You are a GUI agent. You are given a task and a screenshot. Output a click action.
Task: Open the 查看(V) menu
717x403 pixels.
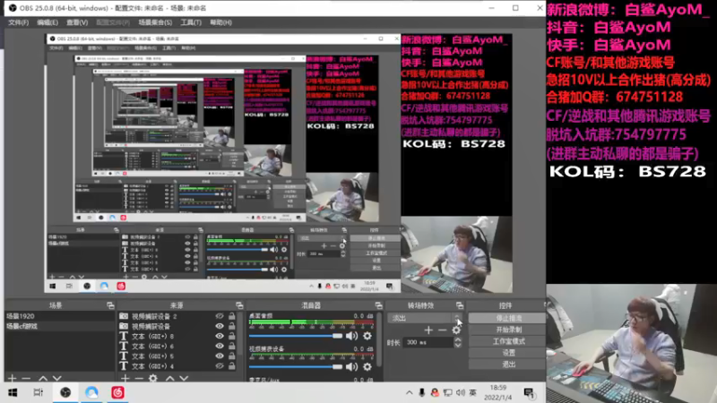77,22
